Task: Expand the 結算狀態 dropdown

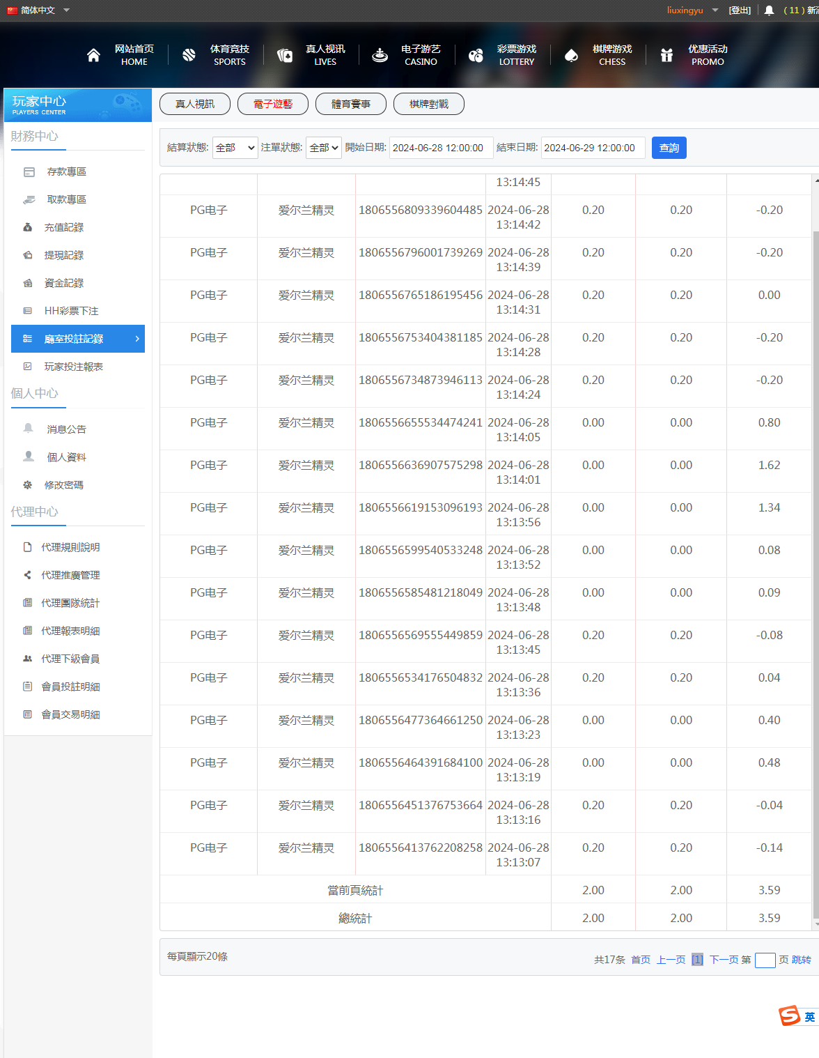Action: [235, 148]
